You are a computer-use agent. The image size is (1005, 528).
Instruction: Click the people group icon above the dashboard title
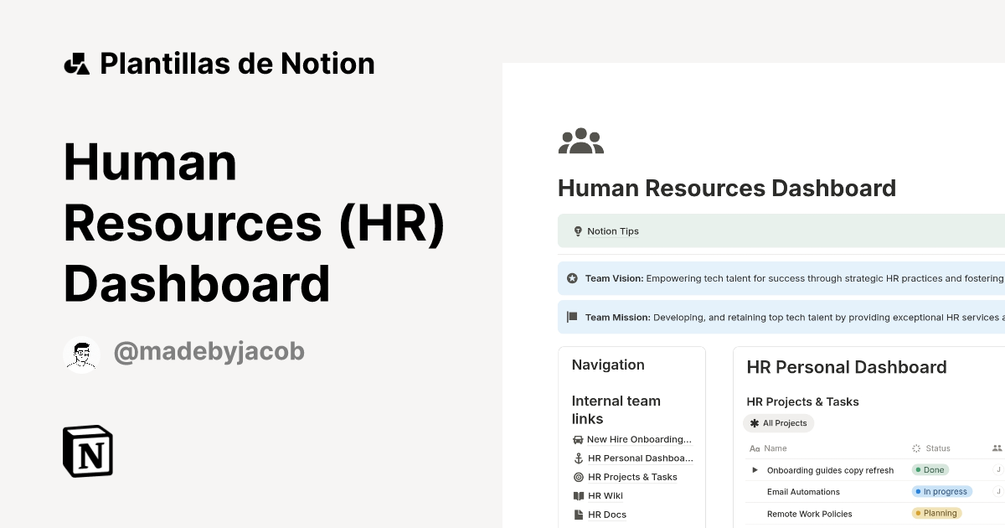(x=581, y=141)
